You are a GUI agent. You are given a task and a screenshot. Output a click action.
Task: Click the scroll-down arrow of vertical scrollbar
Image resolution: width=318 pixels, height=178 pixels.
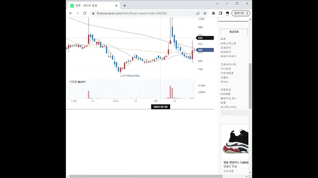250,173
